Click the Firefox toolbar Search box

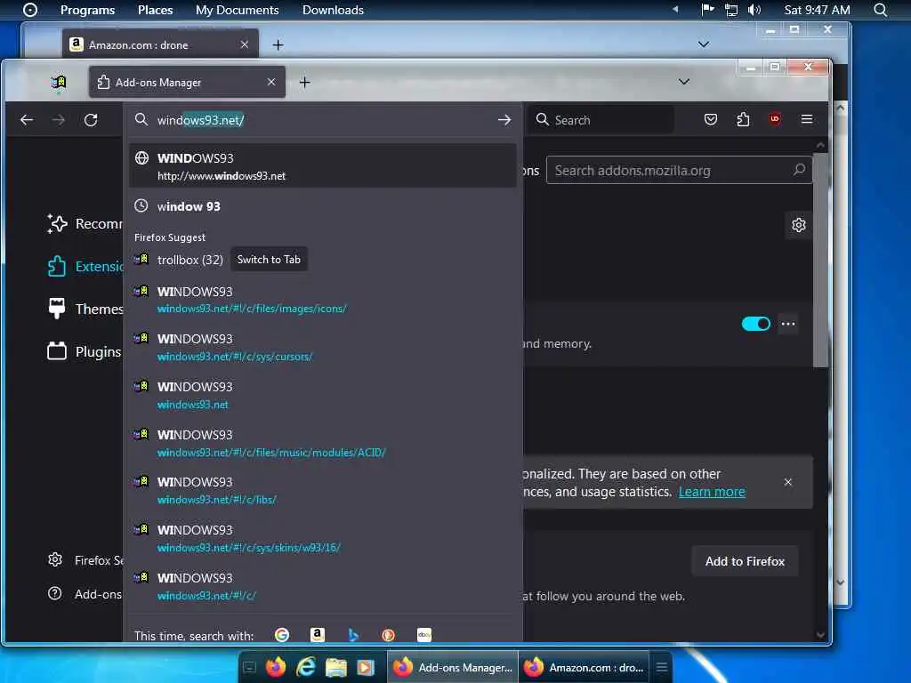(601, 120)
